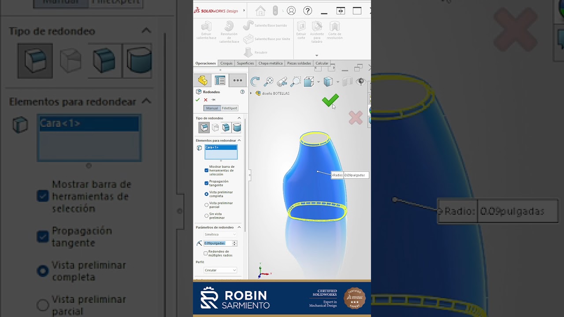The width and height of the screenshot is (564, 317).
Task: Open the Superficies tab
Action: tap(245, 63)
